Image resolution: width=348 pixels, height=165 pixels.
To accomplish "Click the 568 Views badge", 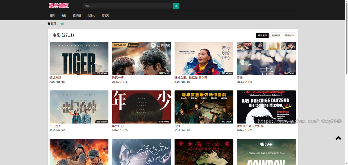I will [102, 73].
